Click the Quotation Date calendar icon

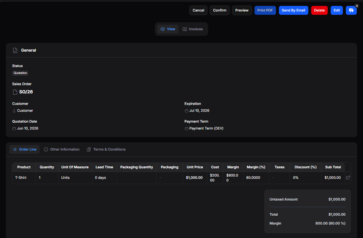[14, 129]
